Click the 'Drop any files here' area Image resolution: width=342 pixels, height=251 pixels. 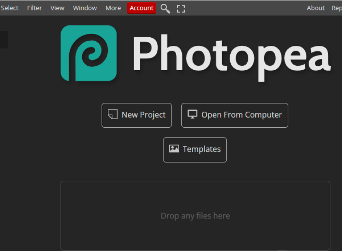[x=195, y=216]
